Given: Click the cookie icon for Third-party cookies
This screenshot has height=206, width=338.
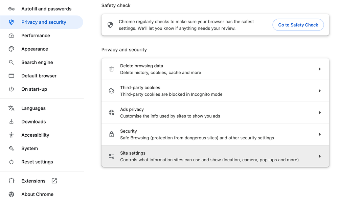Looking at the screenshot, I should pos(111,91).
